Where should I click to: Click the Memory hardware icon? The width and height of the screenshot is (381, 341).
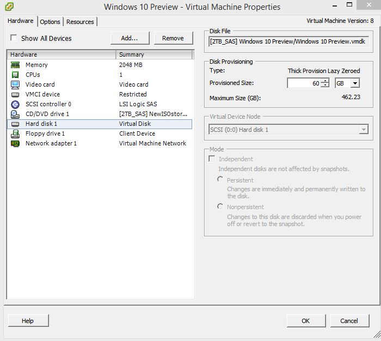(15, 65)
